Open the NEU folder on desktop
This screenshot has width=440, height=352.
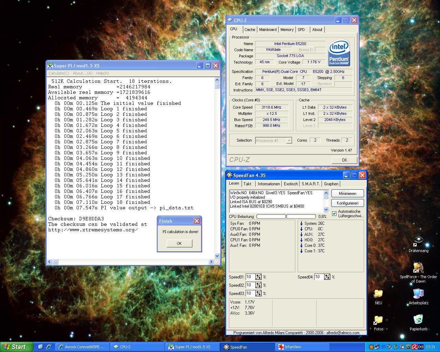pos(378,297)
